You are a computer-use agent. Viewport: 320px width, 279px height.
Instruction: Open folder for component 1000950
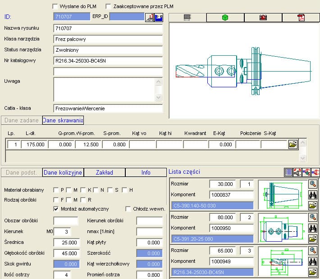(x=313, y=238)
